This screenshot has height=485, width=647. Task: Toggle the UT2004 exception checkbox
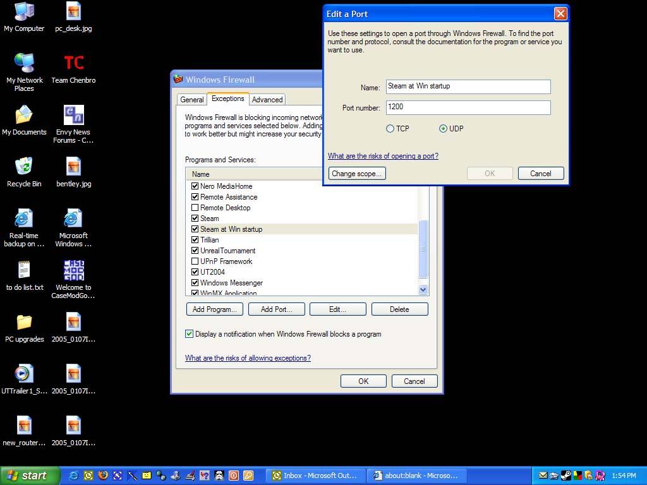click(195, 272)
